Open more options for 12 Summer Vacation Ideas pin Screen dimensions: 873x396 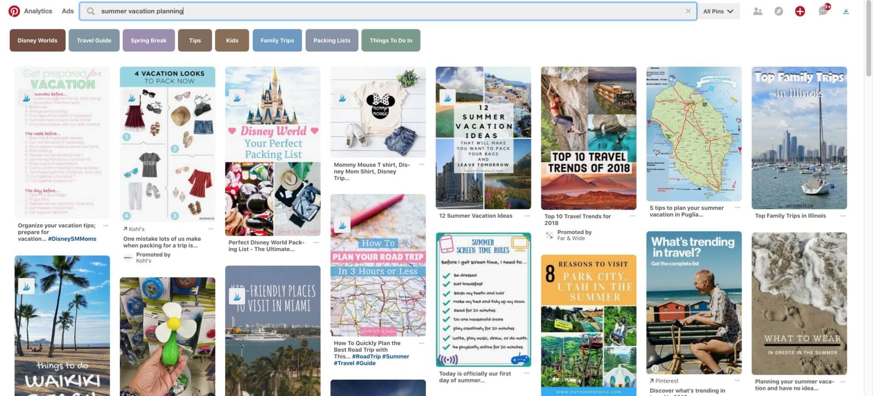click(527, 216)
